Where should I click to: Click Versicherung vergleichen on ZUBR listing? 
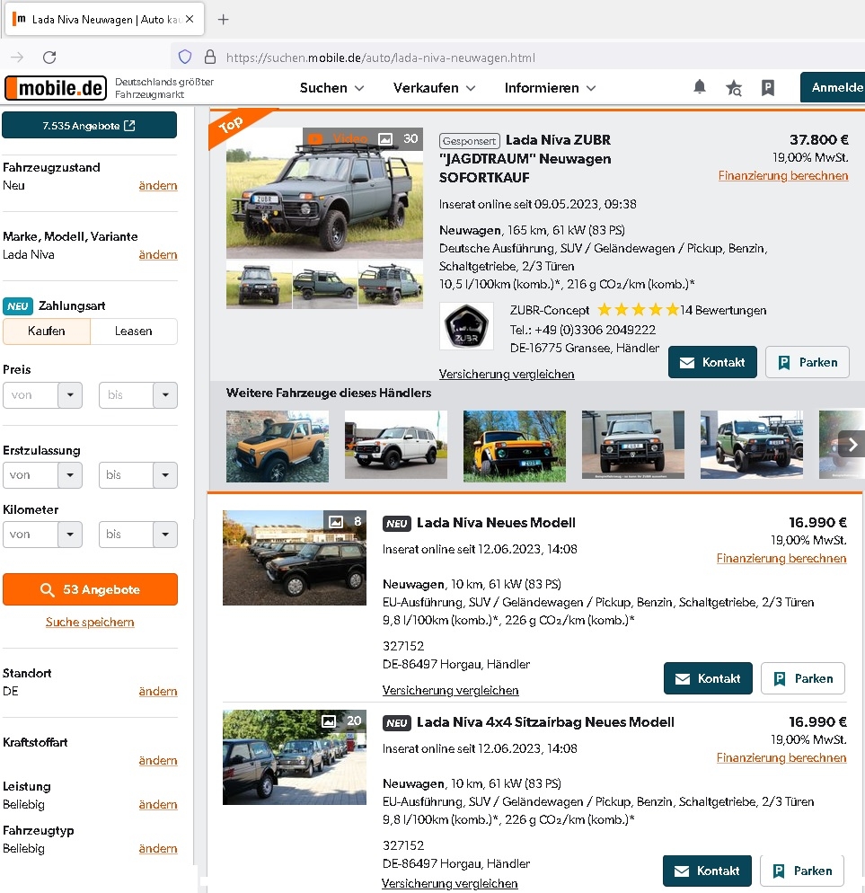(507, 374)
